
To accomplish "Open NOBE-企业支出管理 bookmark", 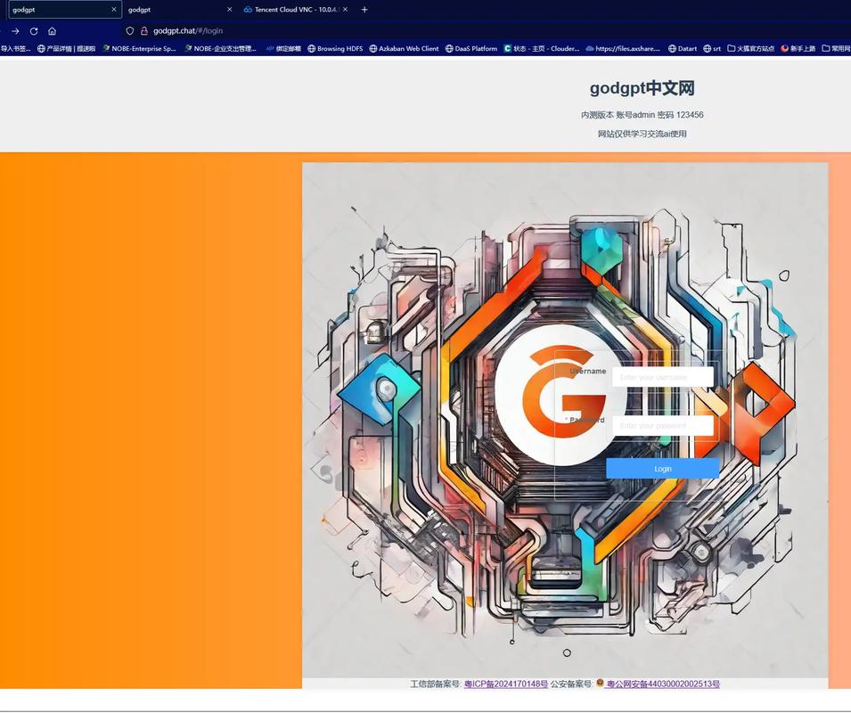I will point(220,48).
